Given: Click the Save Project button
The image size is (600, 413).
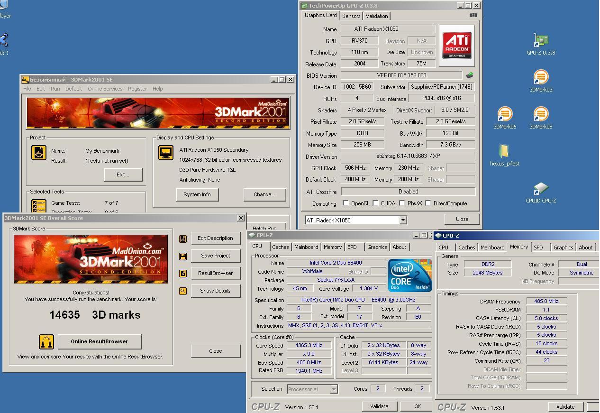Looking at the screenshot, I should click(215, 256).
